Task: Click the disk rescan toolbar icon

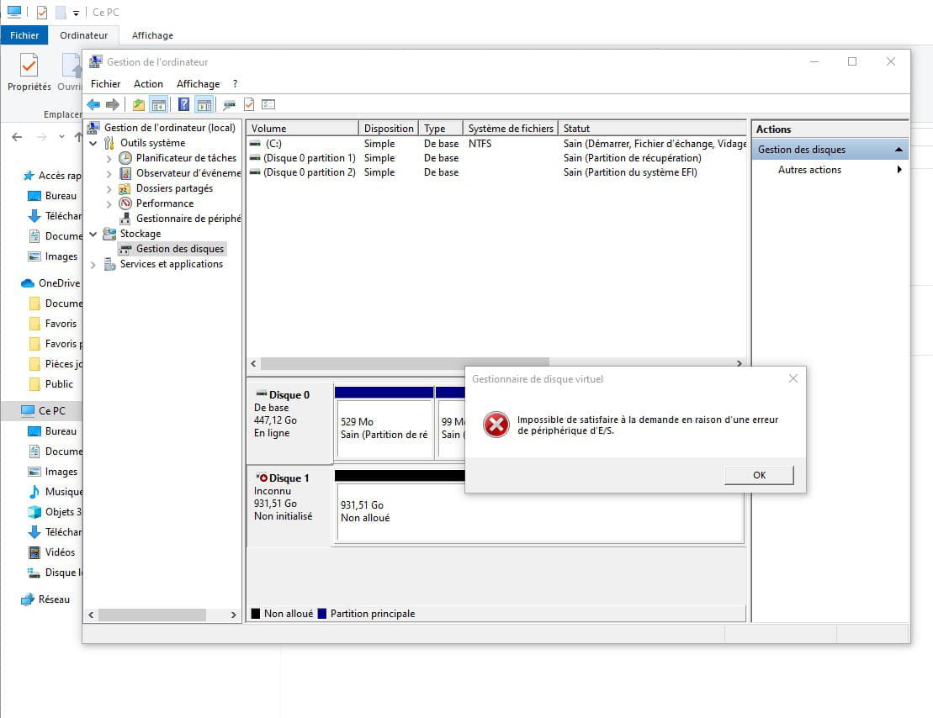Action: pos(229,105)
